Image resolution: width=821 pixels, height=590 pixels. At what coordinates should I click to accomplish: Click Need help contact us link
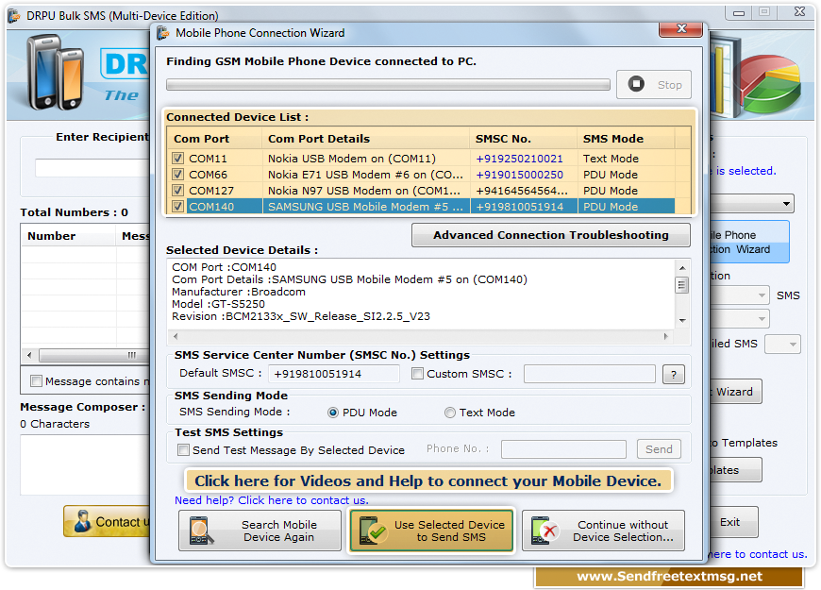(271, 500)
